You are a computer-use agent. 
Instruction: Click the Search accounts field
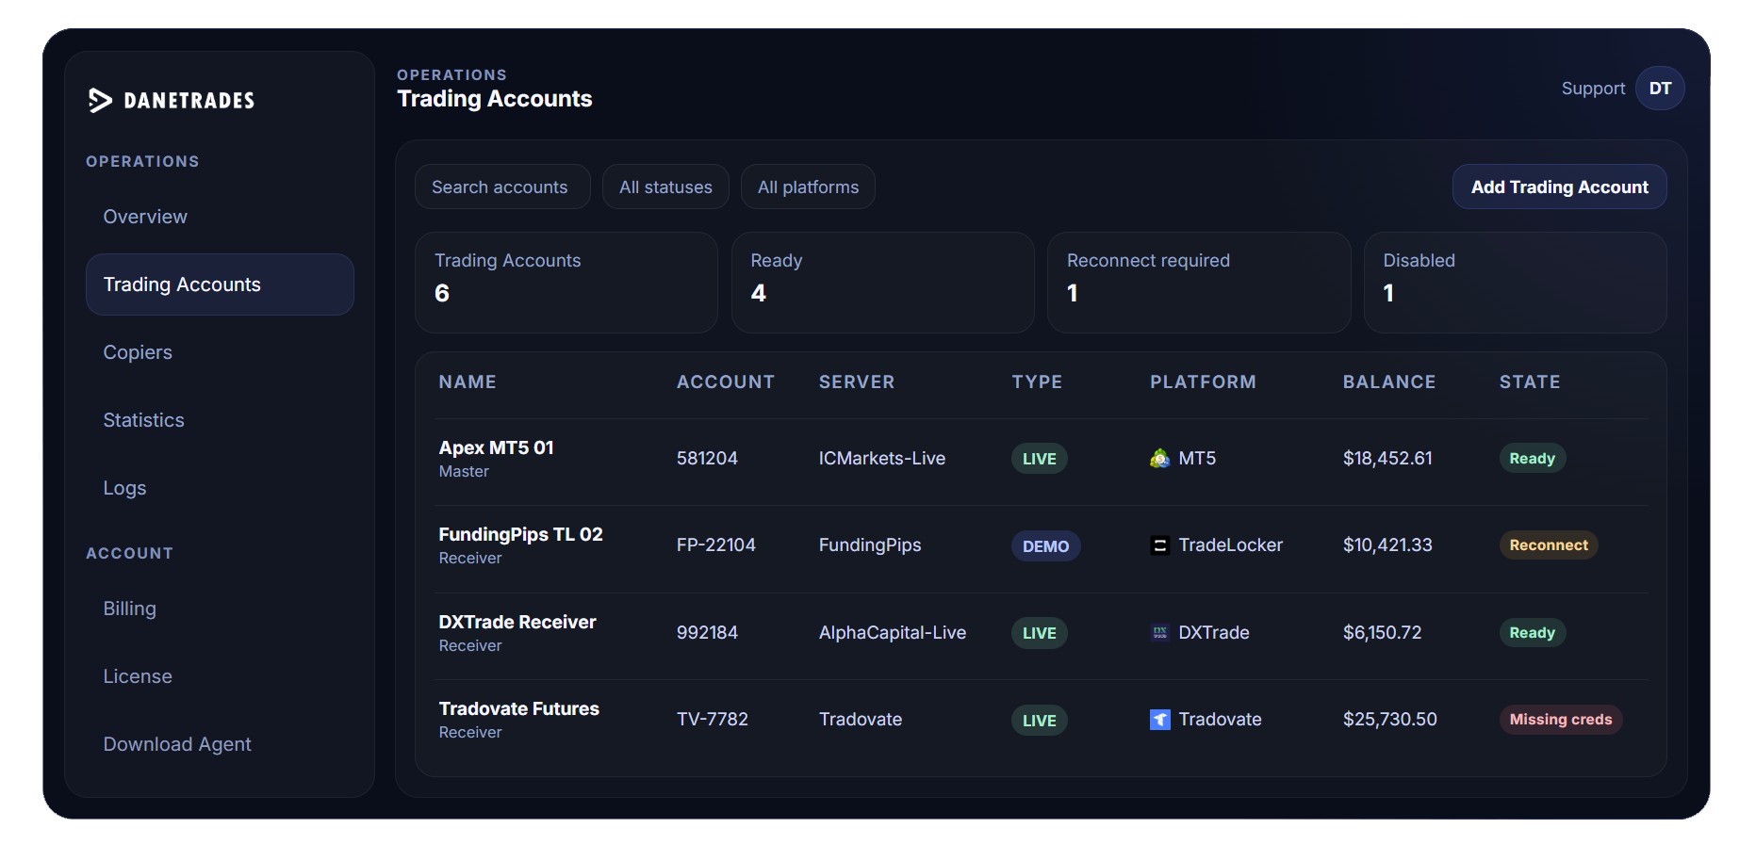click(501, 187)
